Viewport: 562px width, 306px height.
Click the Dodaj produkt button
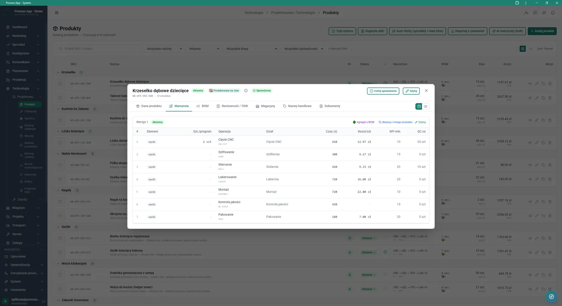(x=542, y=31)
